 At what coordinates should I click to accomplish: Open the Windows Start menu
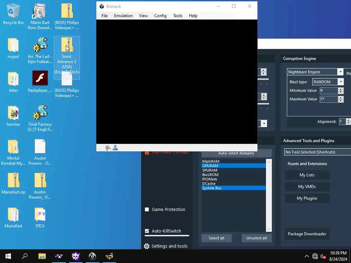8,256
